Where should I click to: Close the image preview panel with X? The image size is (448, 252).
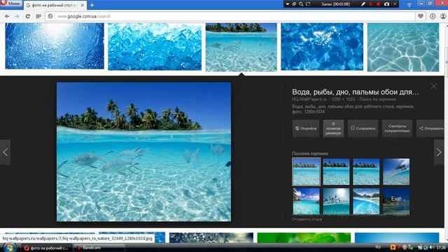coord(433,86)
